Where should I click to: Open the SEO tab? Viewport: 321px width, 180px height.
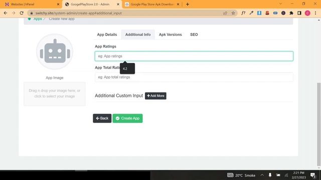coord(194,34)
